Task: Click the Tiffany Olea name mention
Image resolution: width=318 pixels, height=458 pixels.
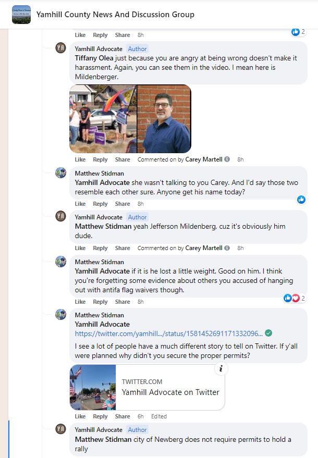Action: (94, 58)
